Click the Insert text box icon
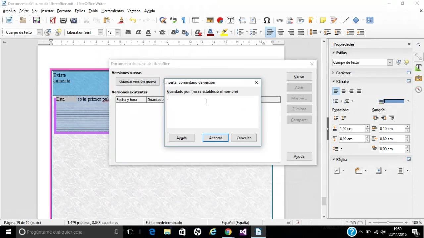The image size is (424, 238). (230, 20)
